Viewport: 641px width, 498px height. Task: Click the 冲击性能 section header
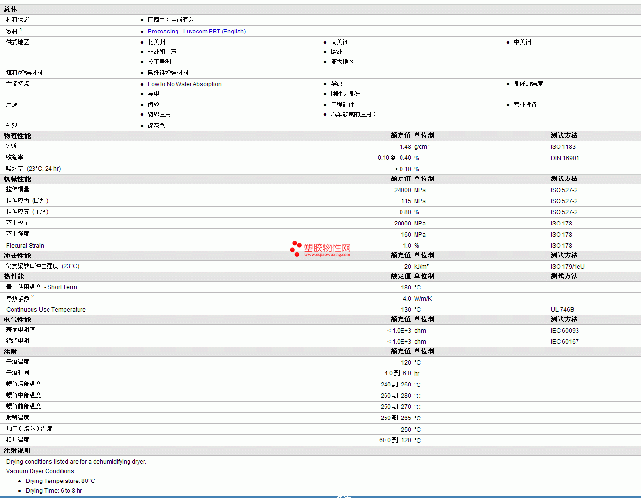click(17, 256)
